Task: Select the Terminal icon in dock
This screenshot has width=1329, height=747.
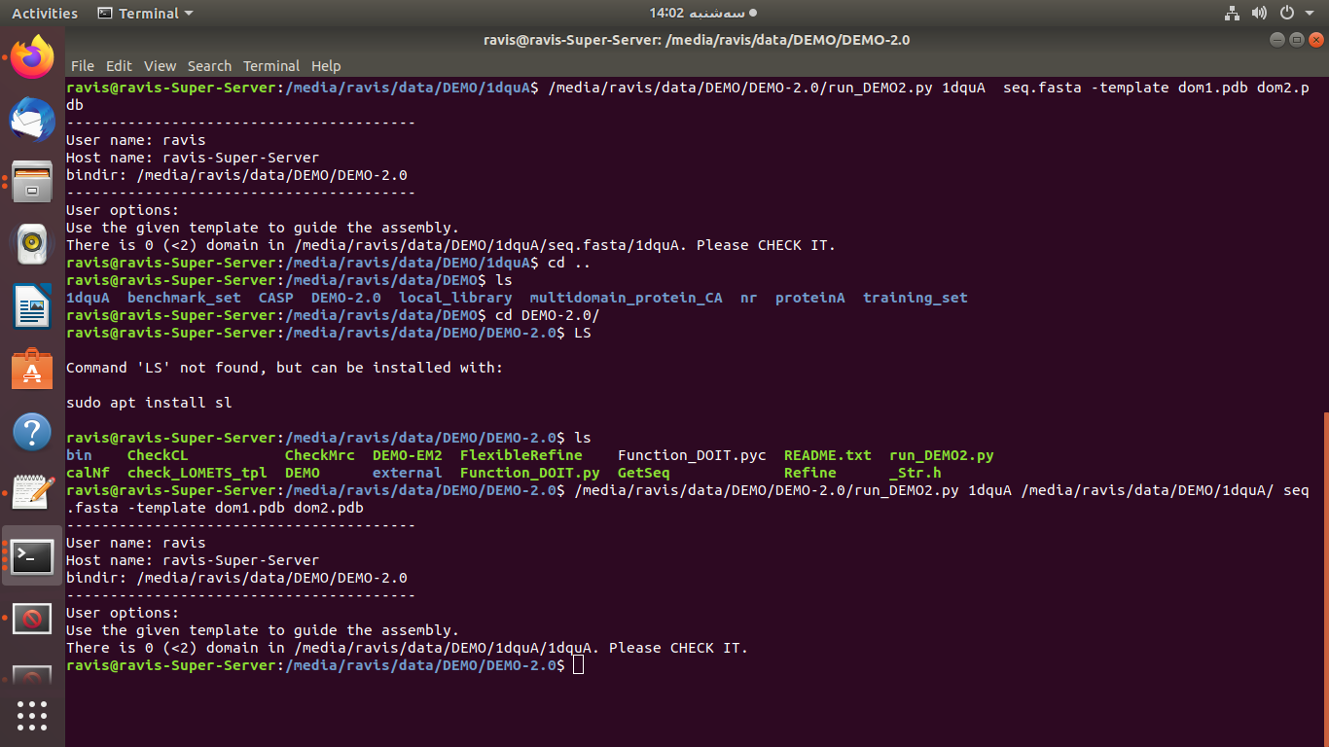Action: coord(32,556)
